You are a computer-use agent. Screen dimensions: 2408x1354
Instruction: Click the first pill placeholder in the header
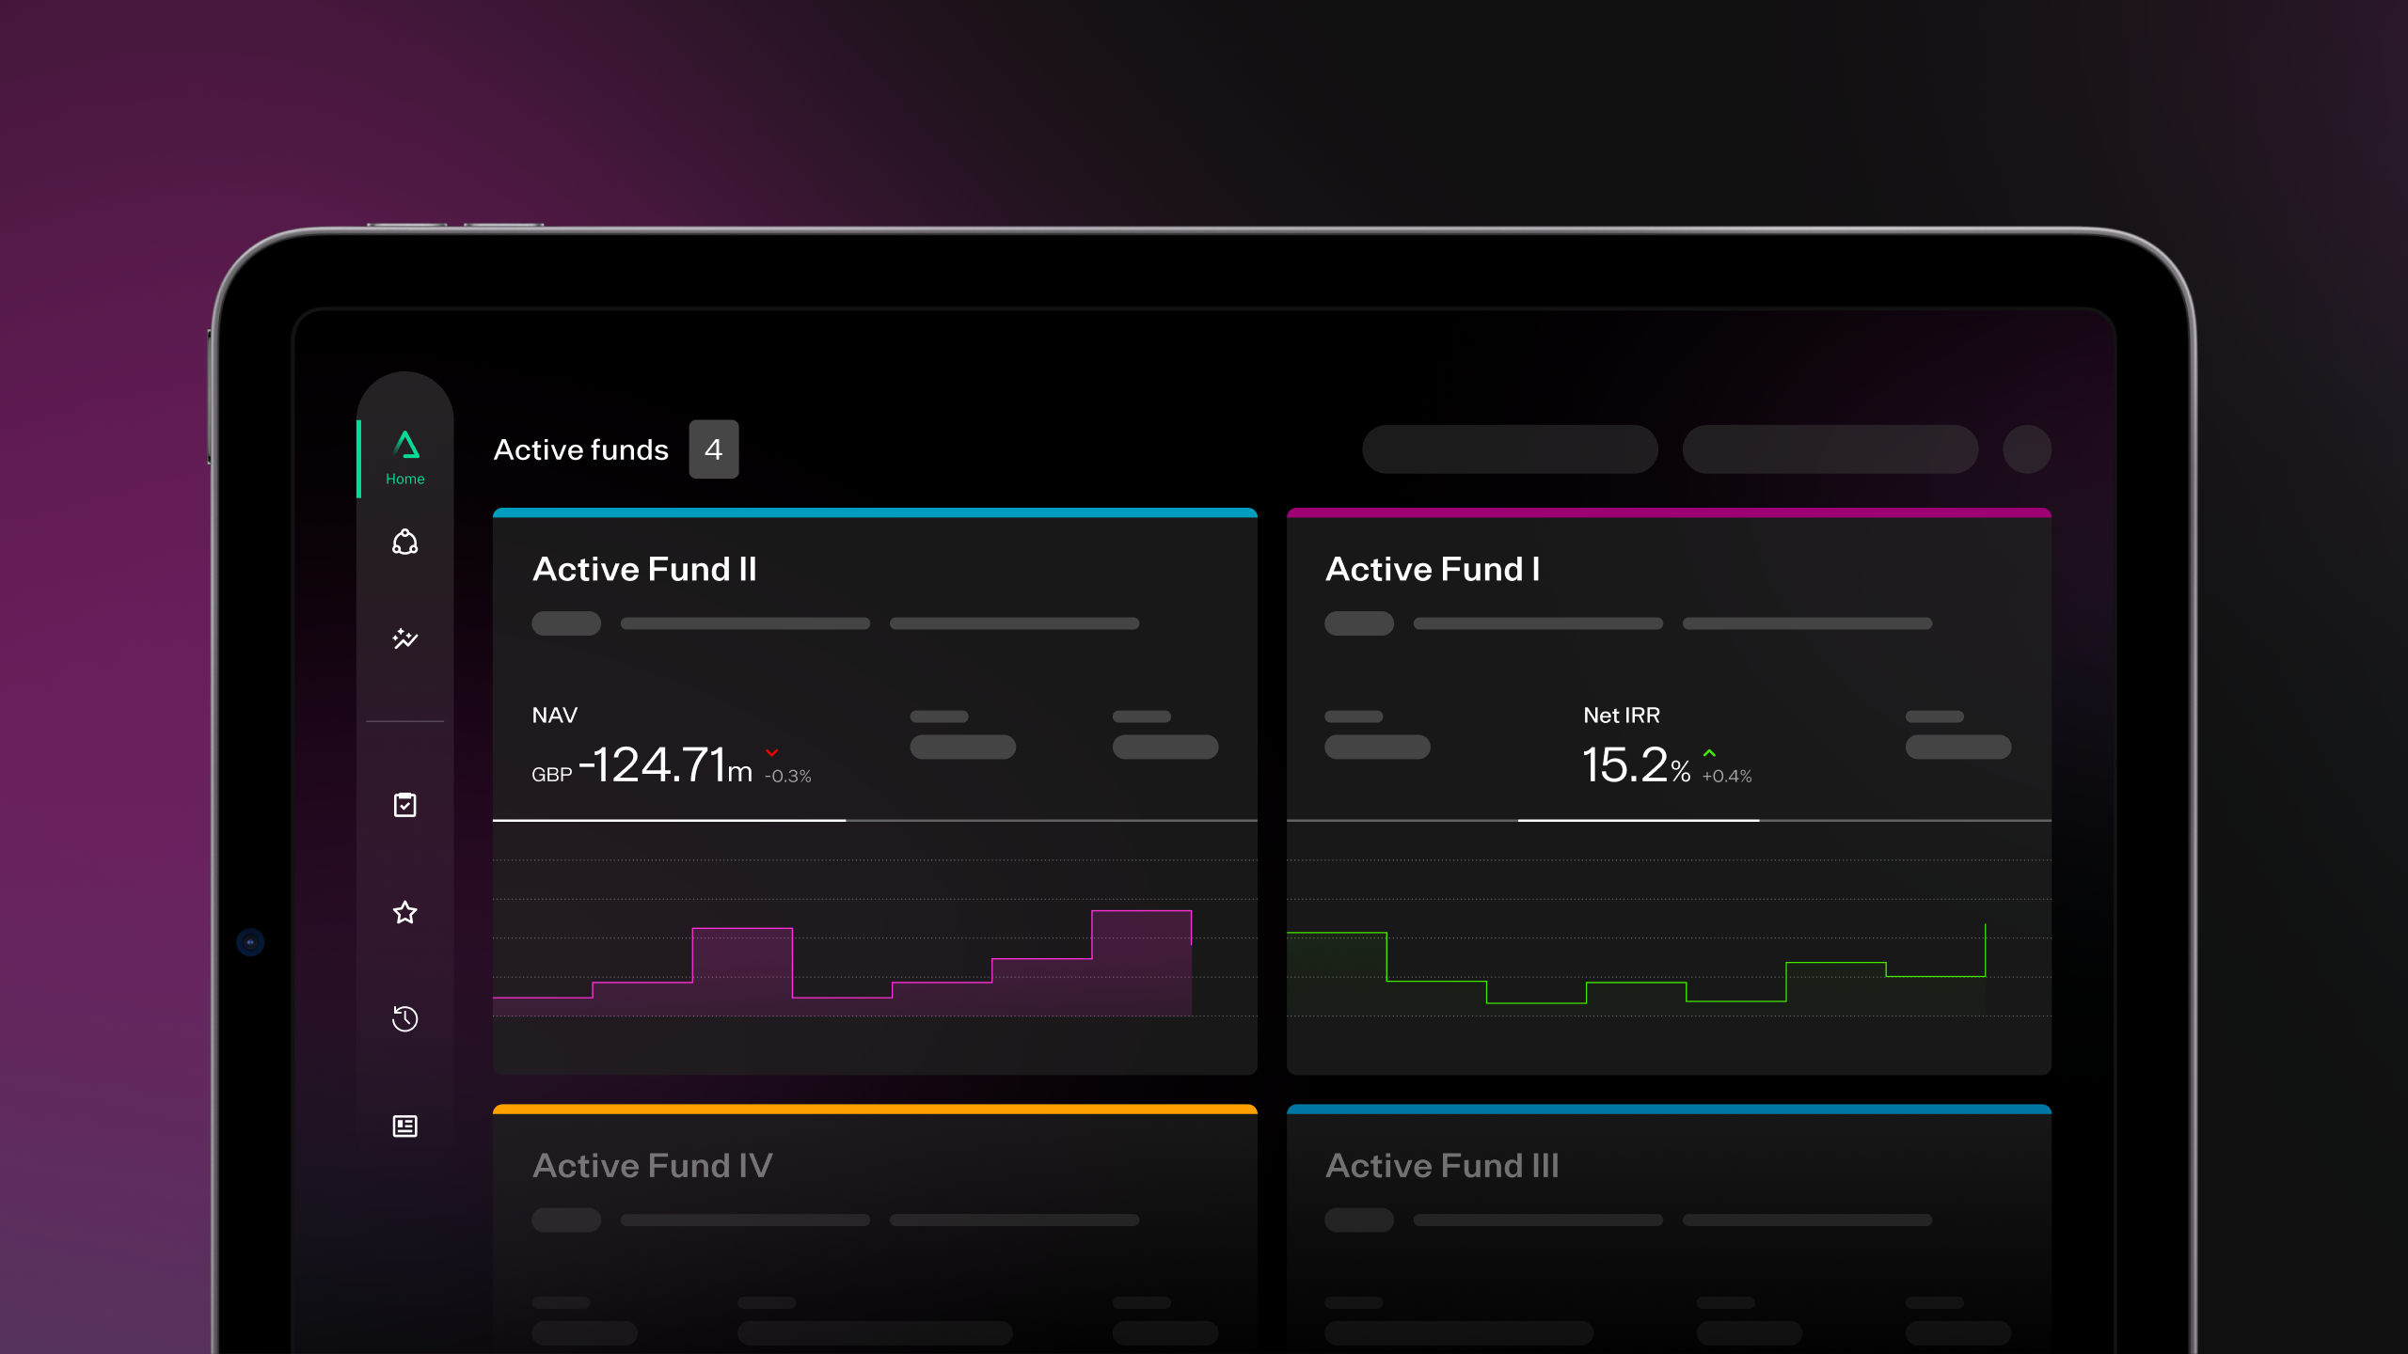pyautogui.click(x=1509, y=449)
